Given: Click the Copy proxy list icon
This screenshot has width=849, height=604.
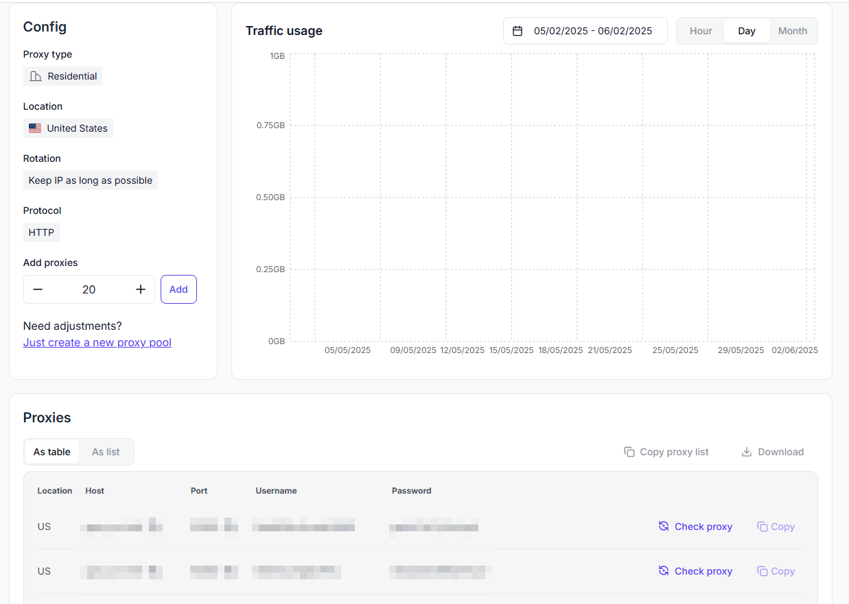Looking at the screenshot, I should [x=629, y=452].
